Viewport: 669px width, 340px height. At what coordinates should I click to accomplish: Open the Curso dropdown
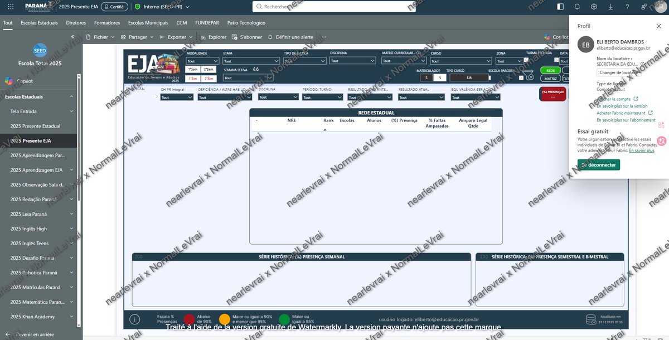click(460, 61)
